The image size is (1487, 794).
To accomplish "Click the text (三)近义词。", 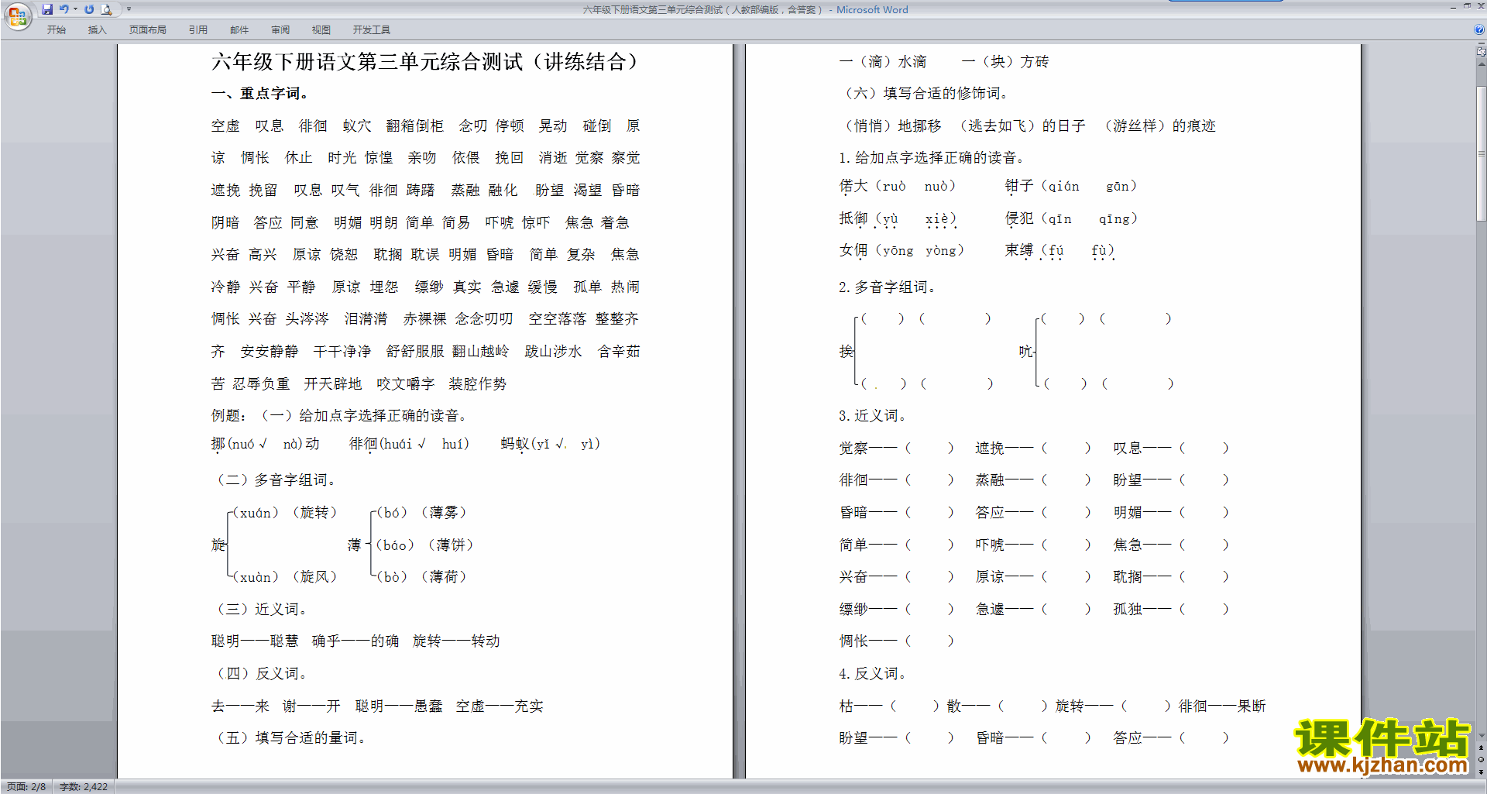I will [x=262, y=610].
